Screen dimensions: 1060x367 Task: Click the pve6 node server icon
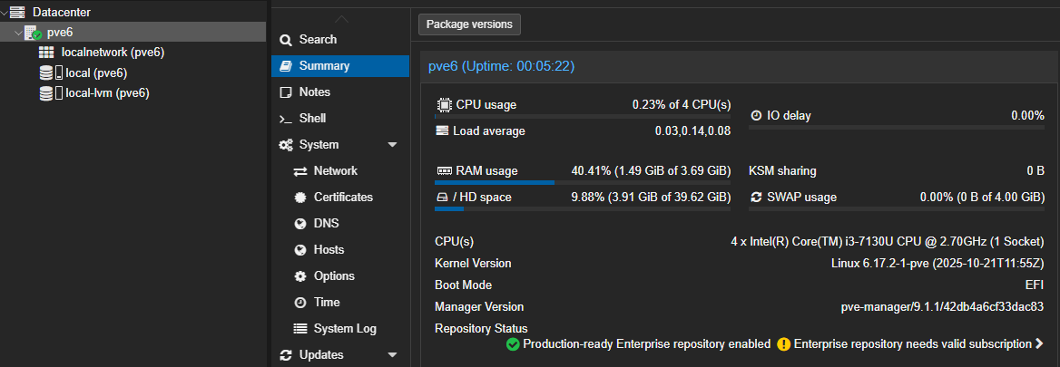click(x=33, y=33)
